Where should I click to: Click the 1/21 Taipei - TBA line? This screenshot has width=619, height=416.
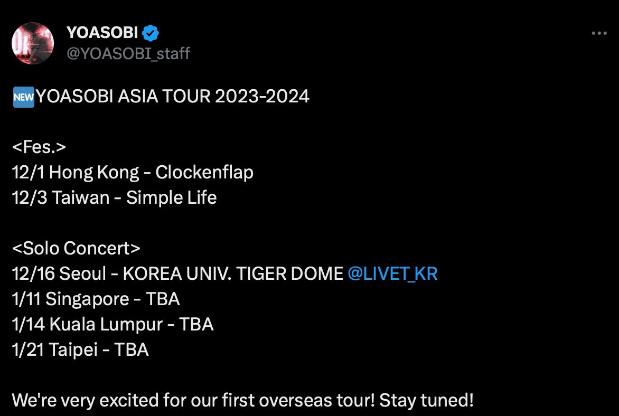coord(80,349)
